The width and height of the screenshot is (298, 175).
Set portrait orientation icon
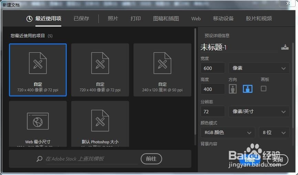coord(233,89)
